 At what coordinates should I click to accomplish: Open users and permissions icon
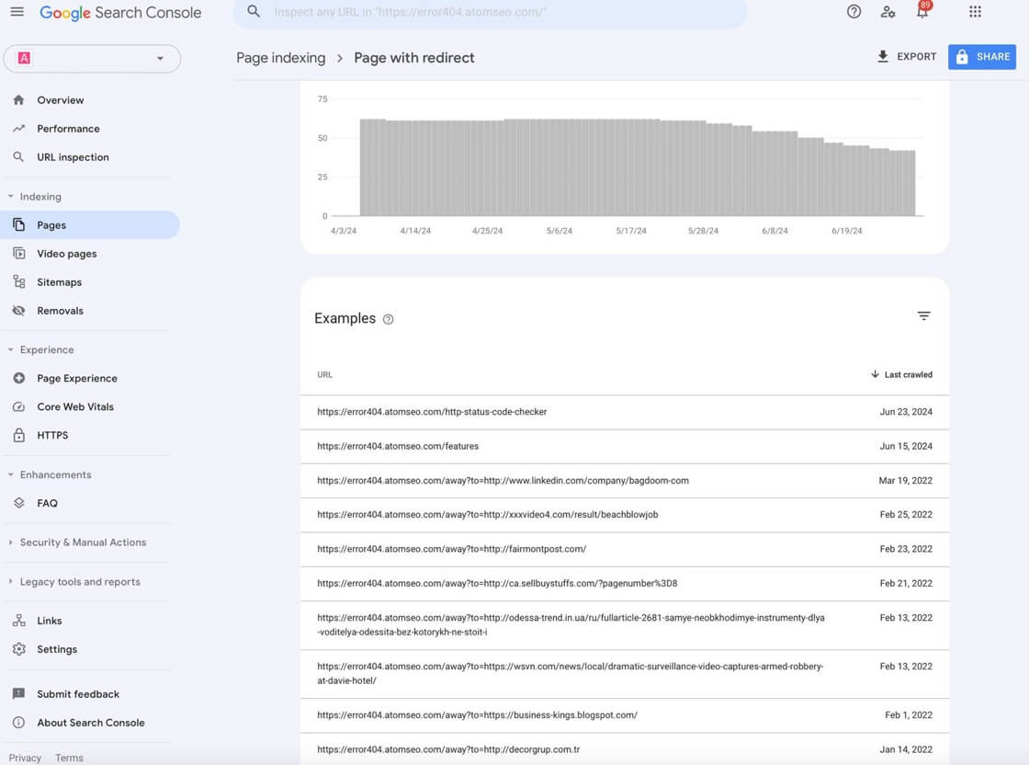pyautogui.click(x=888, y=12)
